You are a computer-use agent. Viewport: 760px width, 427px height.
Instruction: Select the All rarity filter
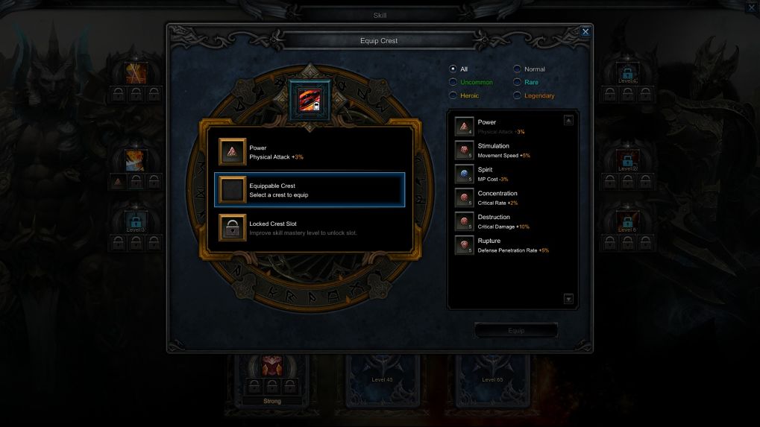[453, 69]
